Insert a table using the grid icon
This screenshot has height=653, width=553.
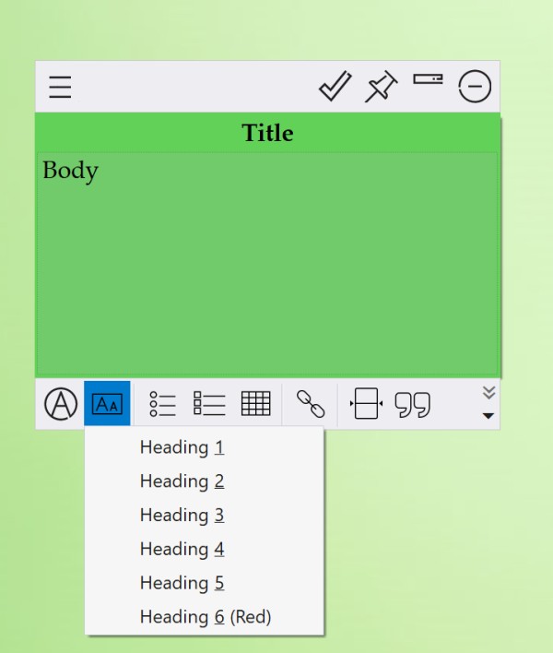255,404
